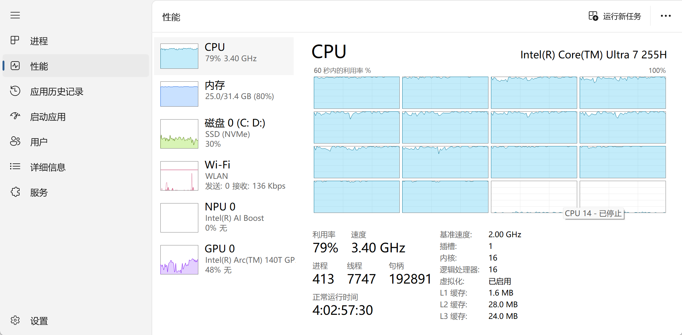Viewport: 682px width, 335px height.
Task: Open the 设置 gear icon
Action: [15, 320]
